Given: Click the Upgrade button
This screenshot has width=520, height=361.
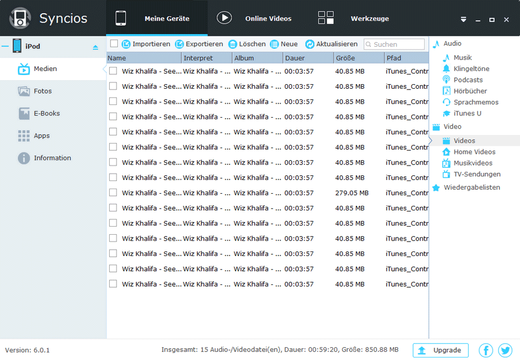Looking at the screenshot, I should tap(440, 350).
